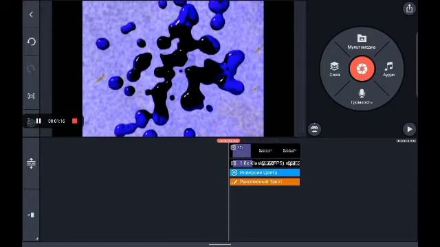Screen dimensions: 440x247
Task: Expand the timeline tracks view
Action: coord(31,163)
